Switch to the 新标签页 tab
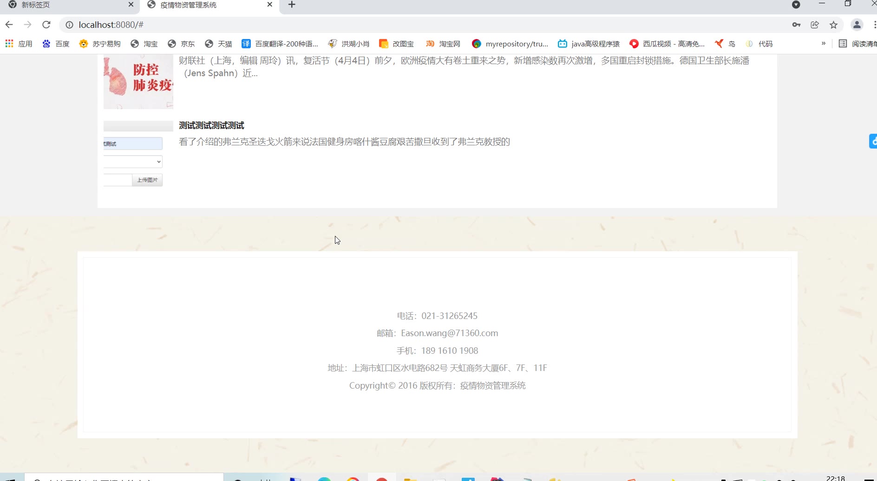877x481 pixels. 70,5
